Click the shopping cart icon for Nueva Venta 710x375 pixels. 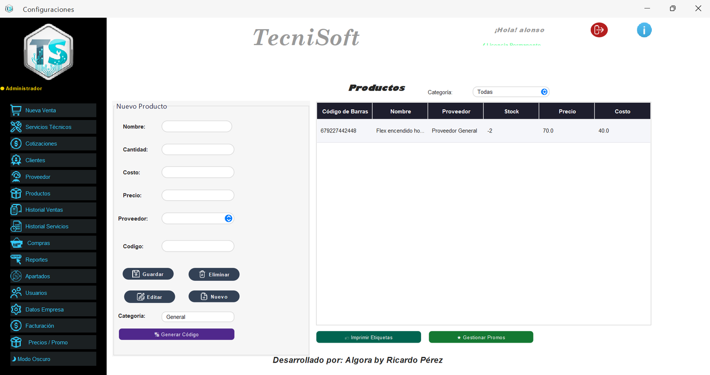tap(16, 110)
